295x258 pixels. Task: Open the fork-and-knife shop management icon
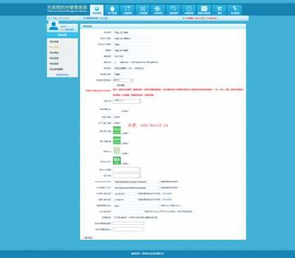pos(127,10)
